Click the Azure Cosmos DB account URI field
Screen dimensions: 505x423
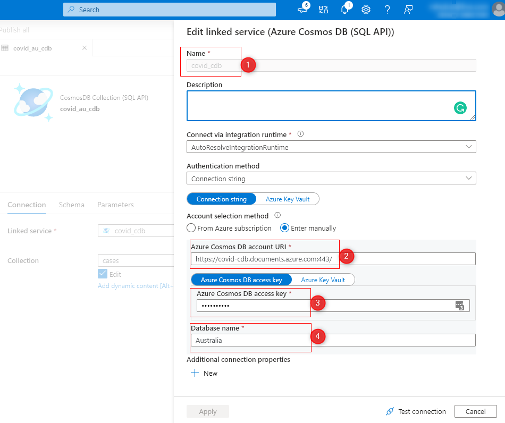tap(333, 259)
